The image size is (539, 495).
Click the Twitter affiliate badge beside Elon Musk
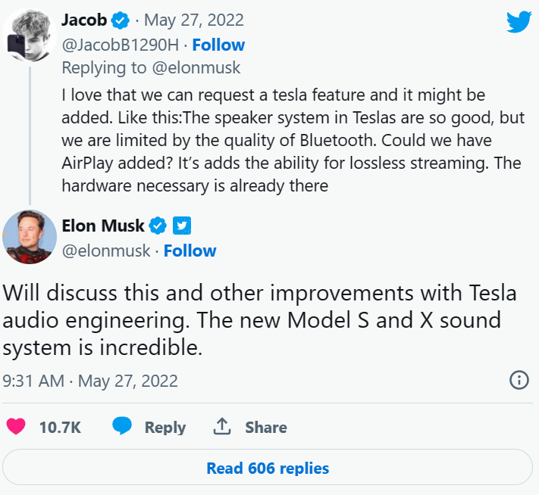[x=182, y=226]
